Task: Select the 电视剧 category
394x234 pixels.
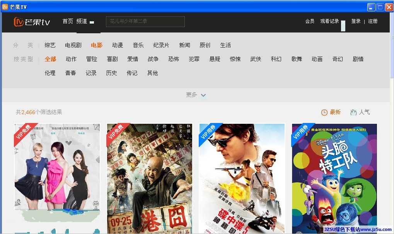Action: point(73,45)
